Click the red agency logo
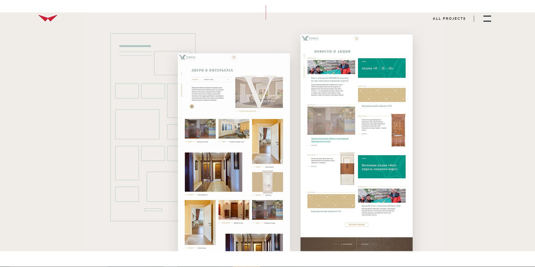535x267 pixels. pos(48,18)
